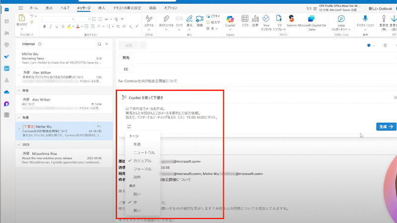Click the tone settings icon in Copilot draft

pyautogui.click(x=129, y=126)
